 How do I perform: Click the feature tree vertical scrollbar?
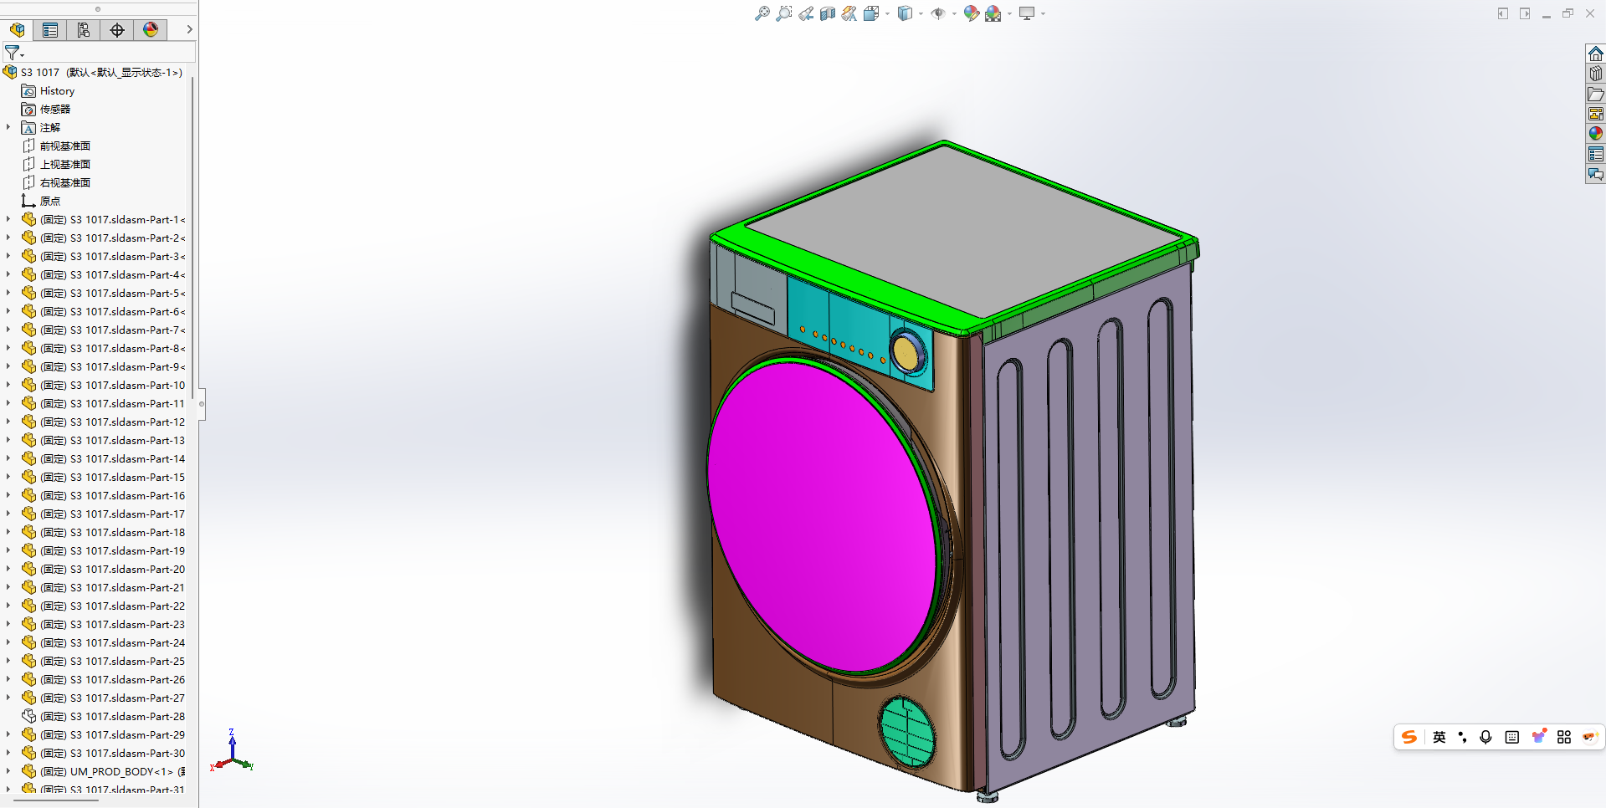[x=193, y=238]
